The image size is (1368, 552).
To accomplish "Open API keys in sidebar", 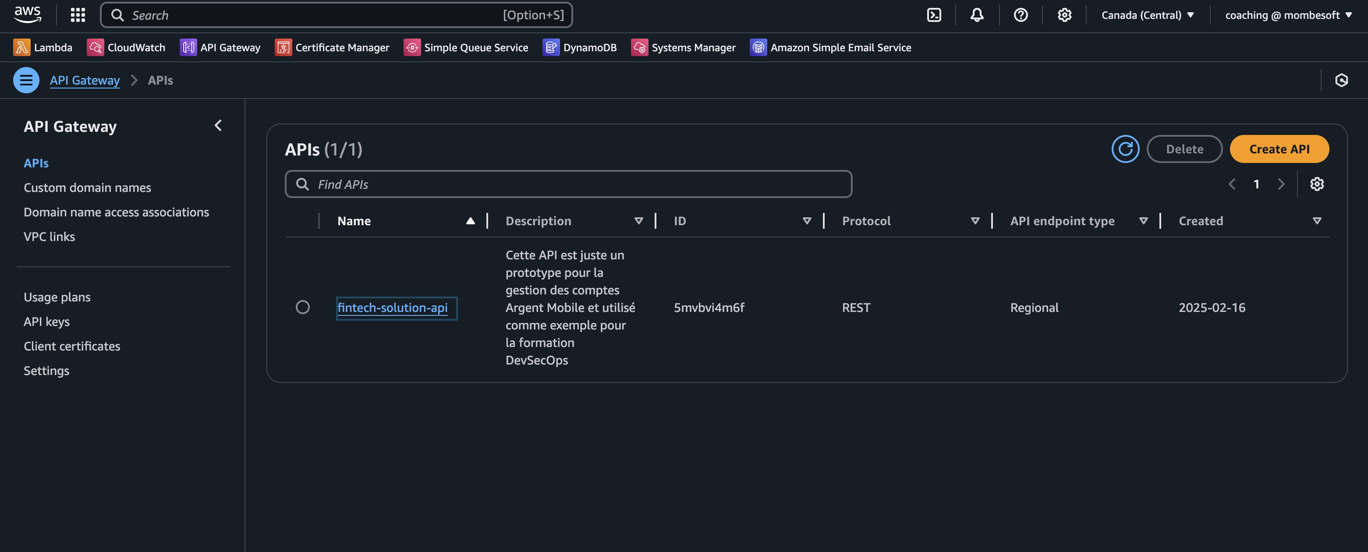I will (x=46, y=322).
